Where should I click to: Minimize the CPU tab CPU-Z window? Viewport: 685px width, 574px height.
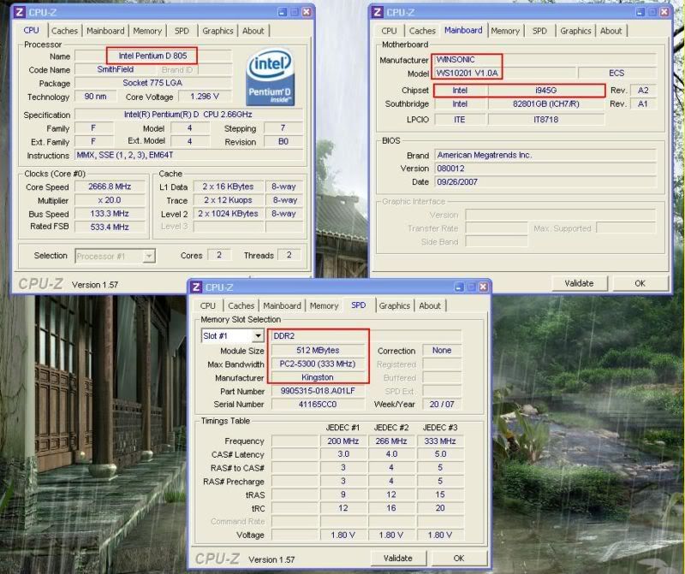pos(283,12)
